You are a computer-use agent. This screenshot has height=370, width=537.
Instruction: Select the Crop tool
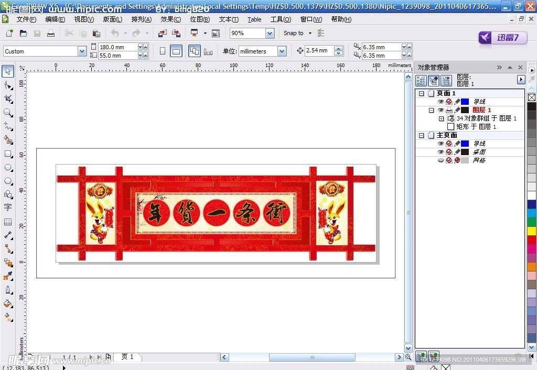point(8,99)
